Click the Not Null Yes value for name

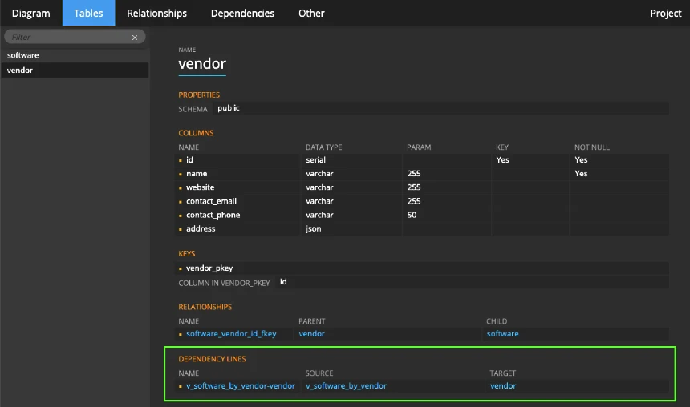[x=581, y=174]
